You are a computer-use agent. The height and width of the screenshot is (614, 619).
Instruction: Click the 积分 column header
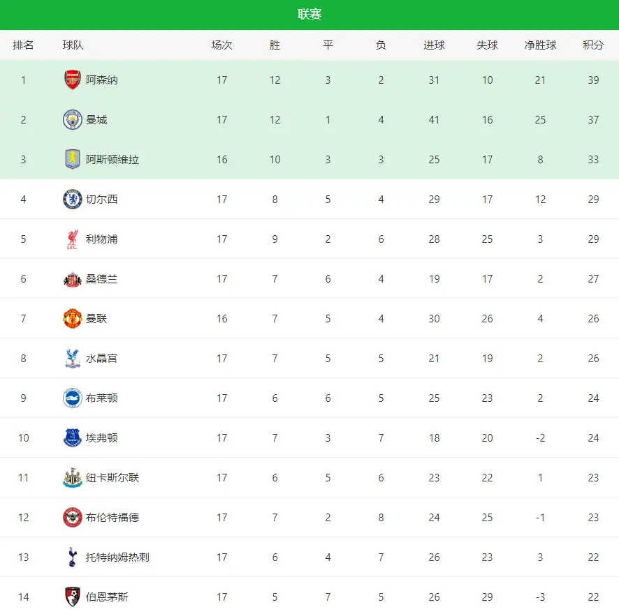[x=593, y=45]
